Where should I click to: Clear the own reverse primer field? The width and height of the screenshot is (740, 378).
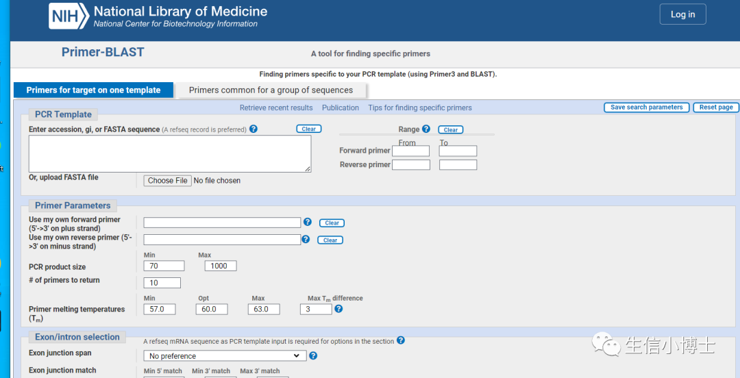330,240
